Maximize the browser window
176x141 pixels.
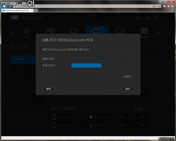pyautogui.click(x=165, y=2)
